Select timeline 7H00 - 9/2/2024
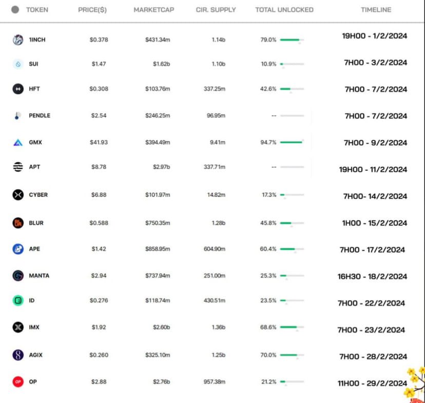This screenshot has height=403, width=425. tap(375, 143)
